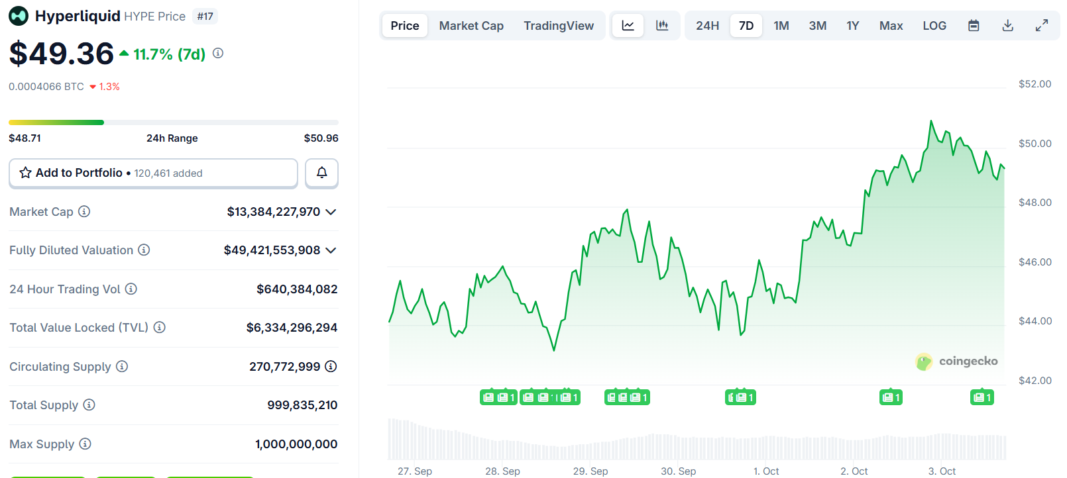The width and height of the screenshot is (1067, 478).
Task: Toggle LOG scale on chart
Action: click(x=934, y=26)
